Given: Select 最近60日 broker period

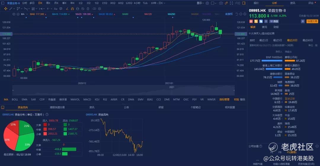Looking at the screenshot, I should [x=308, y=40].
